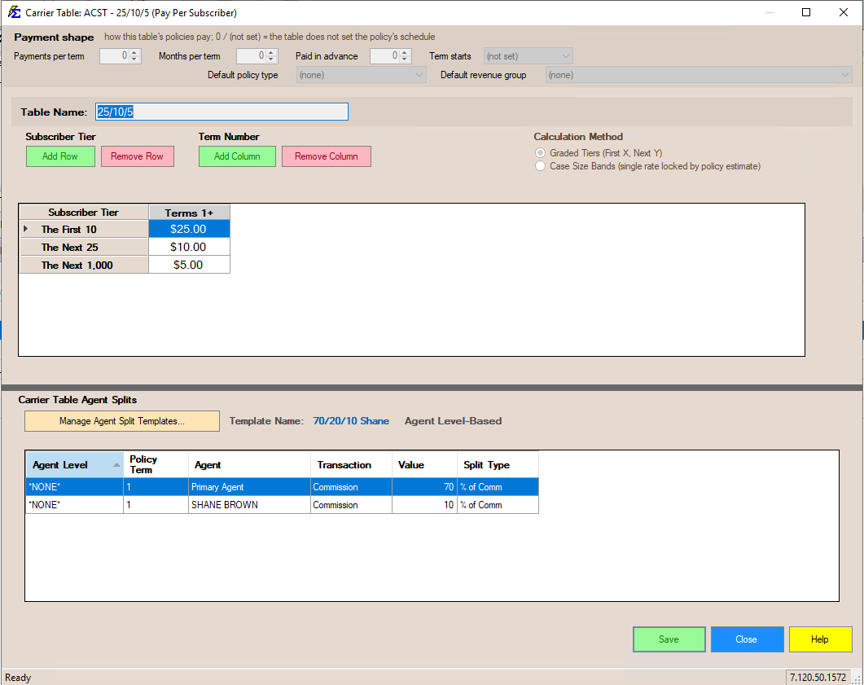This screenshot has height=685, width=864.
Task: Select 'The First 10' tier row header
Action: point(84,229)
